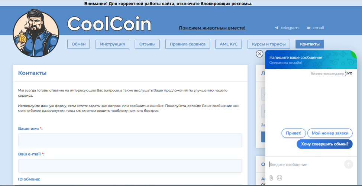This screenshot has height=186, width=362.
Task: Click the Бизнес-мессенджер label
Action: [x=327, y=74]
